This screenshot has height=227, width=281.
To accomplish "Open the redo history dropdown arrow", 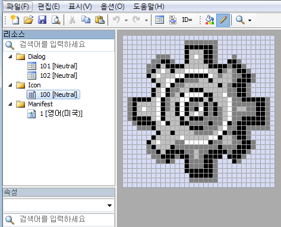I will point(146,20).
